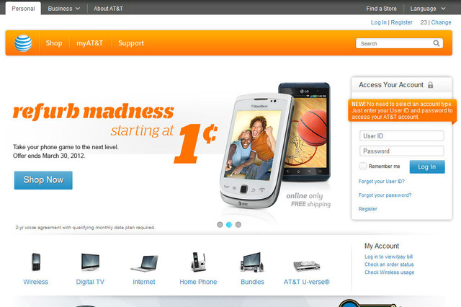Click the search magnifier icon

click(x=437, y=43)
